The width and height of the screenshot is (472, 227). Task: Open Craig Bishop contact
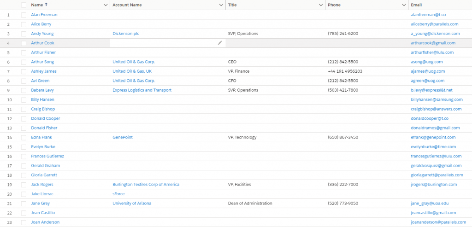(43, 109)
